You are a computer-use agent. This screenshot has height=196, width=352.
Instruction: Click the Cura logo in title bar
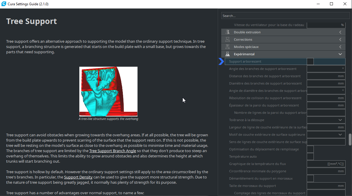click(x=4, y=4)
